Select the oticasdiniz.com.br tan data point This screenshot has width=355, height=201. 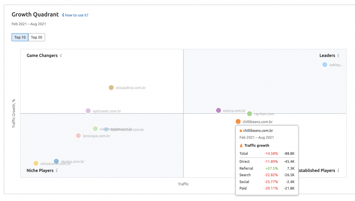[111, 88]
